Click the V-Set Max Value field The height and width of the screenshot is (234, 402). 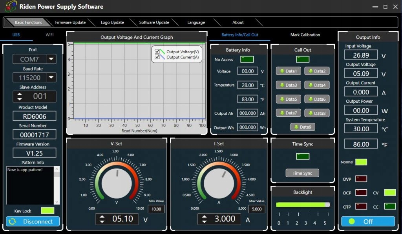(x=156, y=209)
